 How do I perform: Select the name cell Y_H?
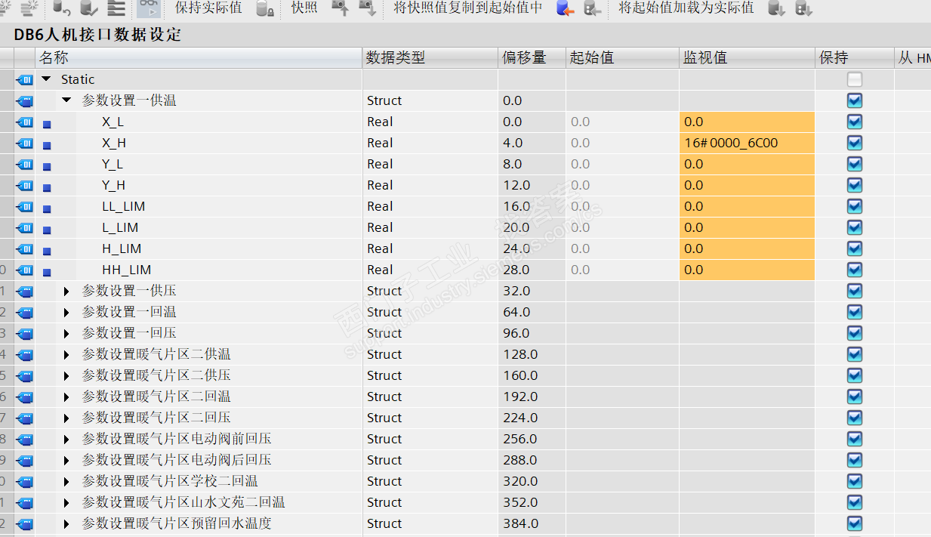114,185
